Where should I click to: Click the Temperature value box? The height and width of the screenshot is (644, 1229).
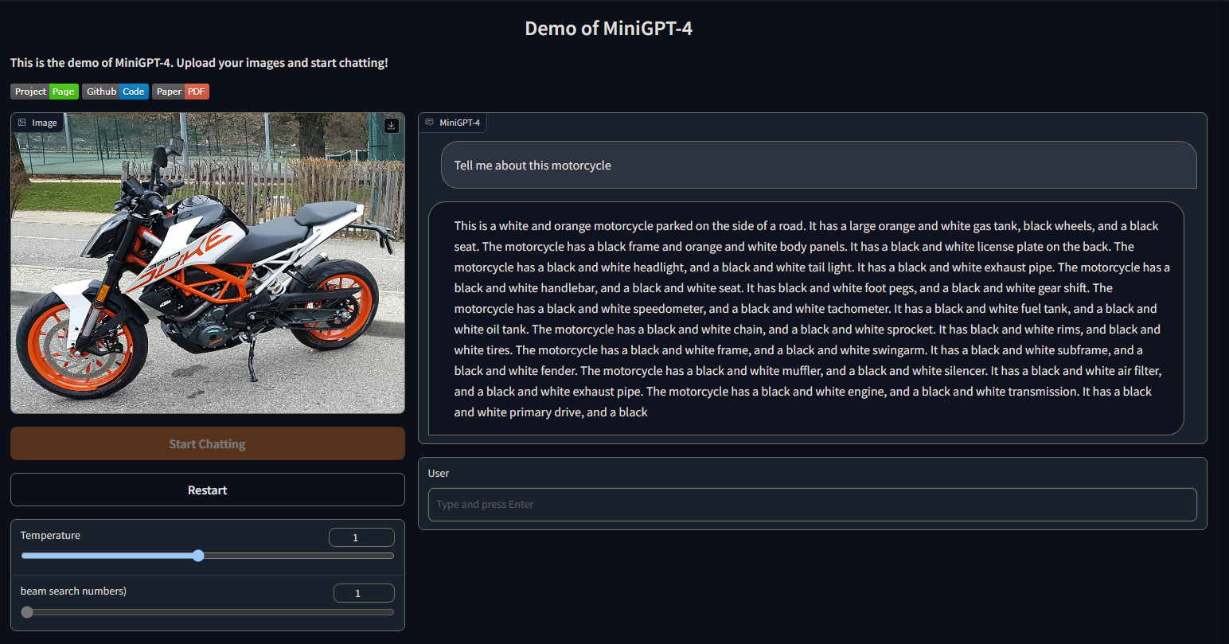[x=361, y=537]
